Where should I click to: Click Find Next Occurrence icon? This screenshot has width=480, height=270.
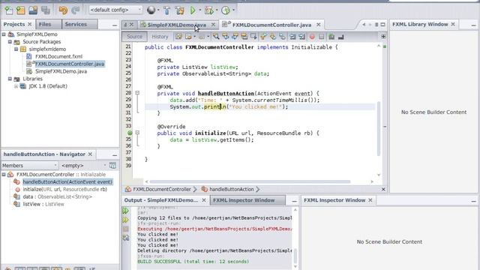coord(235,37)
